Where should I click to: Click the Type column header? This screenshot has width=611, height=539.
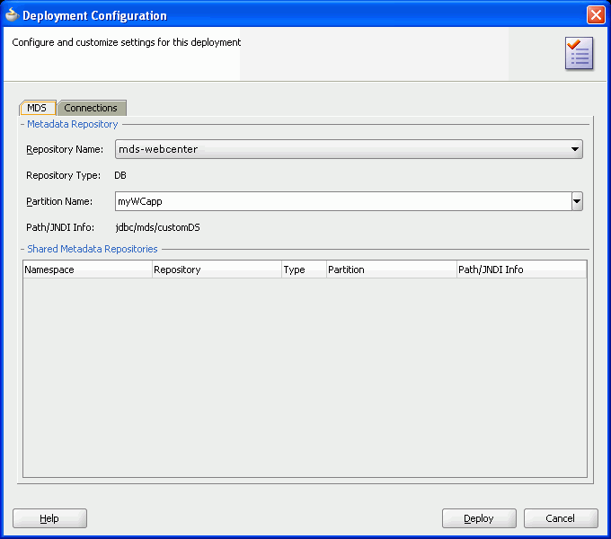[x=304, y=269]
